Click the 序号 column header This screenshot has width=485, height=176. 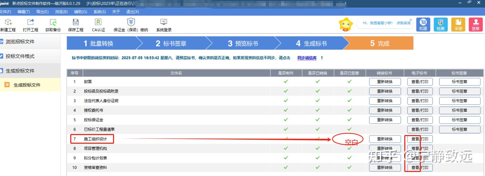point(75,73)
